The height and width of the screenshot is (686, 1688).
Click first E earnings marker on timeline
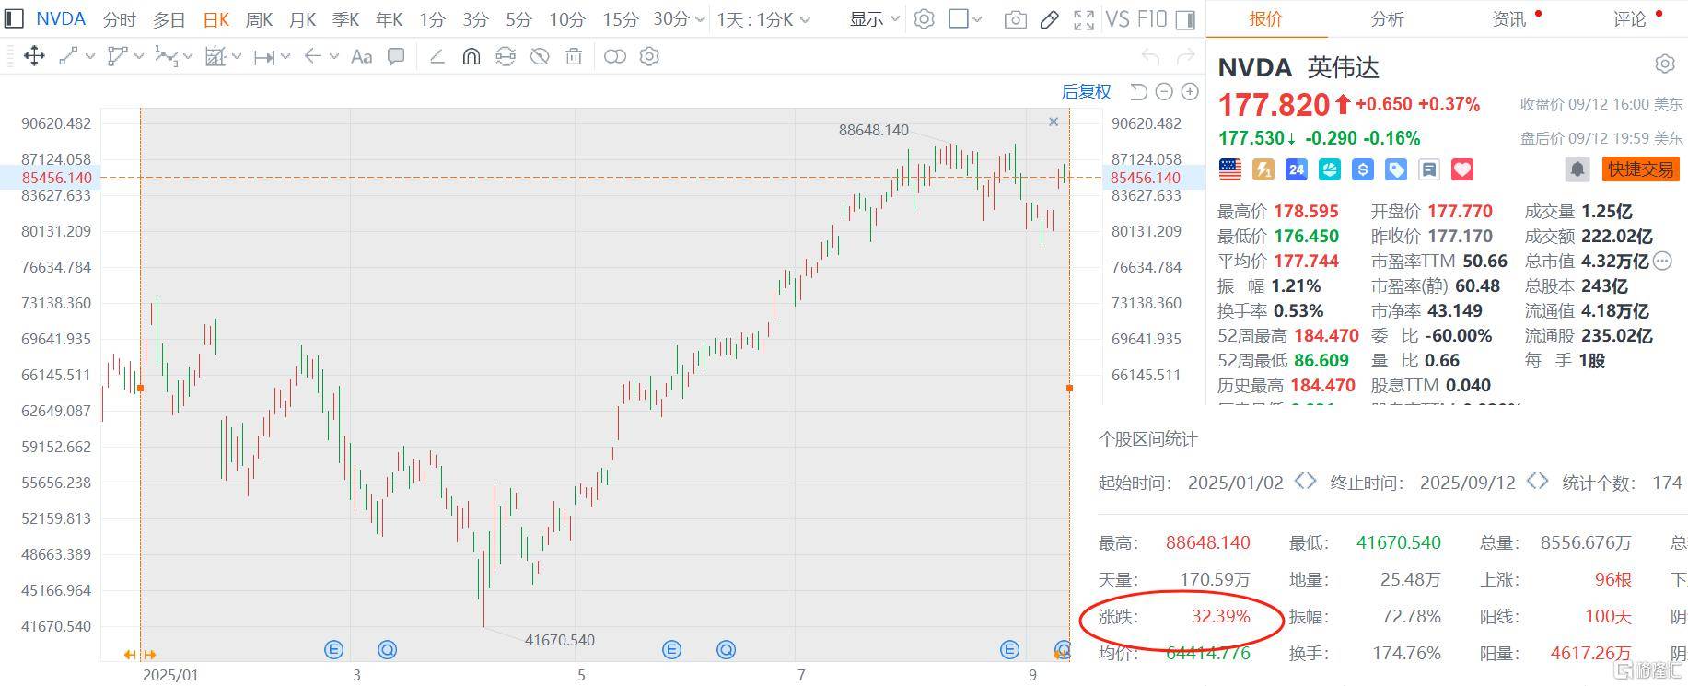click(x=333, y=650)
